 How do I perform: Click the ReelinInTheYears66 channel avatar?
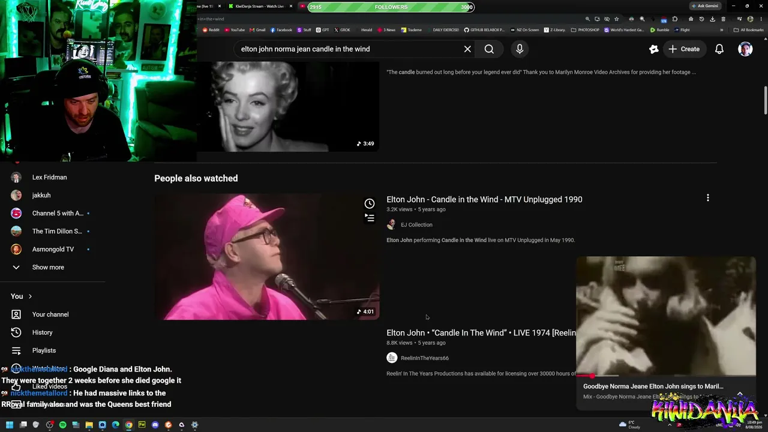(x=392, y=358)
